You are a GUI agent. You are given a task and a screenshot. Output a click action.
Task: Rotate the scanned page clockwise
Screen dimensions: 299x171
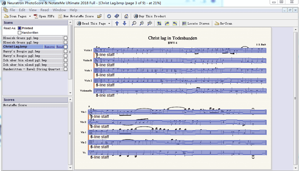(x=167, y=23)
